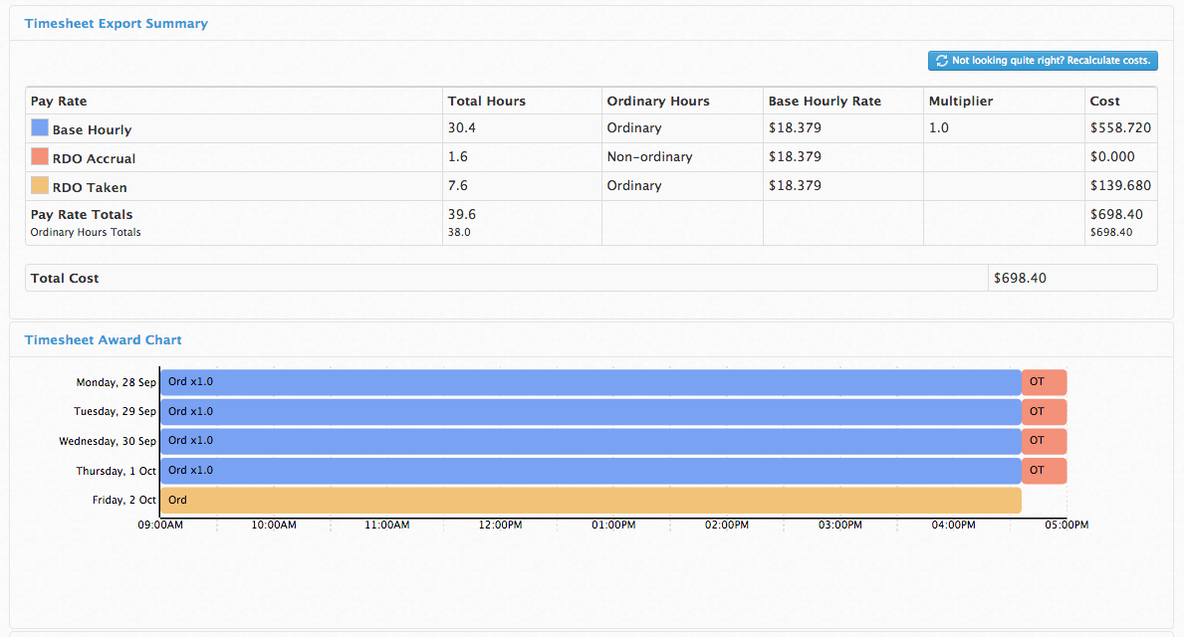The image size is (1184, 637).
Task: Click the Recalculate costs button
Action: coord(1043,61)
